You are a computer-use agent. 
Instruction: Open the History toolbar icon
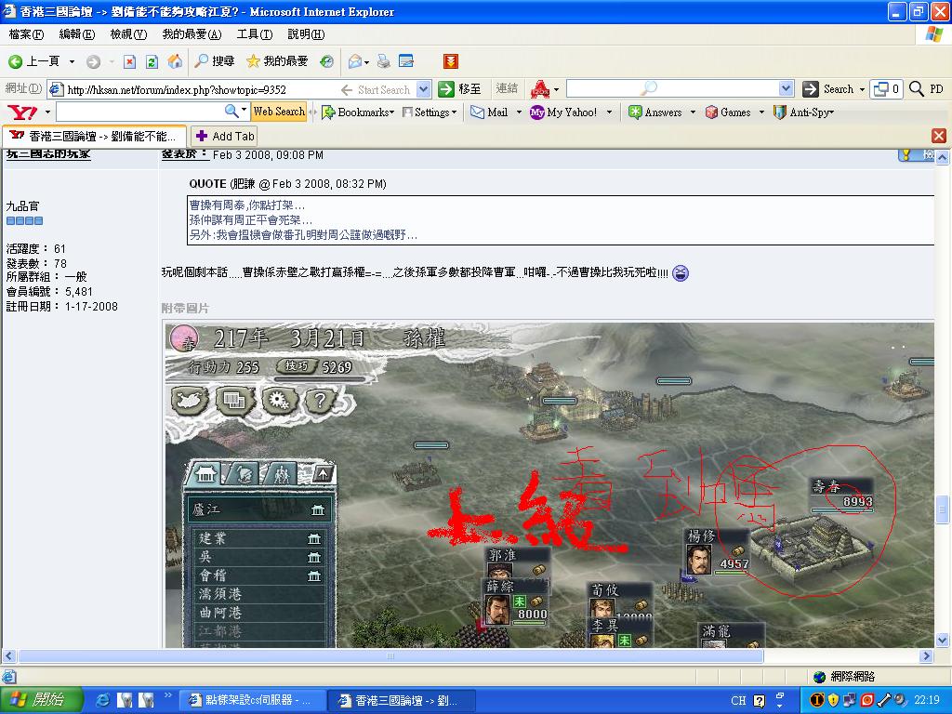326,61
